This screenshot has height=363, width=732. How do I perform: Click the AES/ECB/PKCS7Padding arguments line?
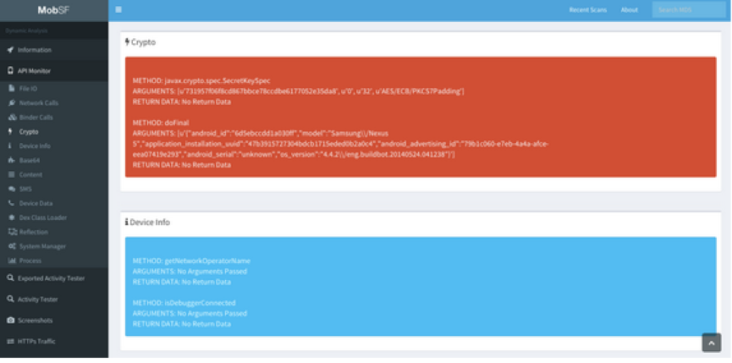tap(299, 91)
